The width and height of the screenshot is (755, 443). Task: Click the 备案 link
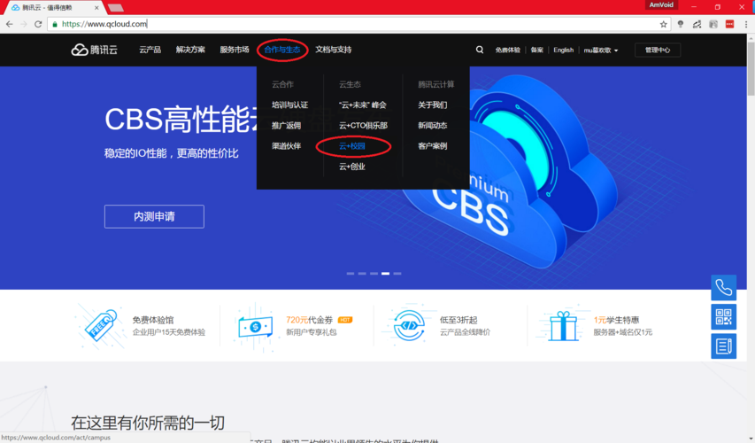537,51
